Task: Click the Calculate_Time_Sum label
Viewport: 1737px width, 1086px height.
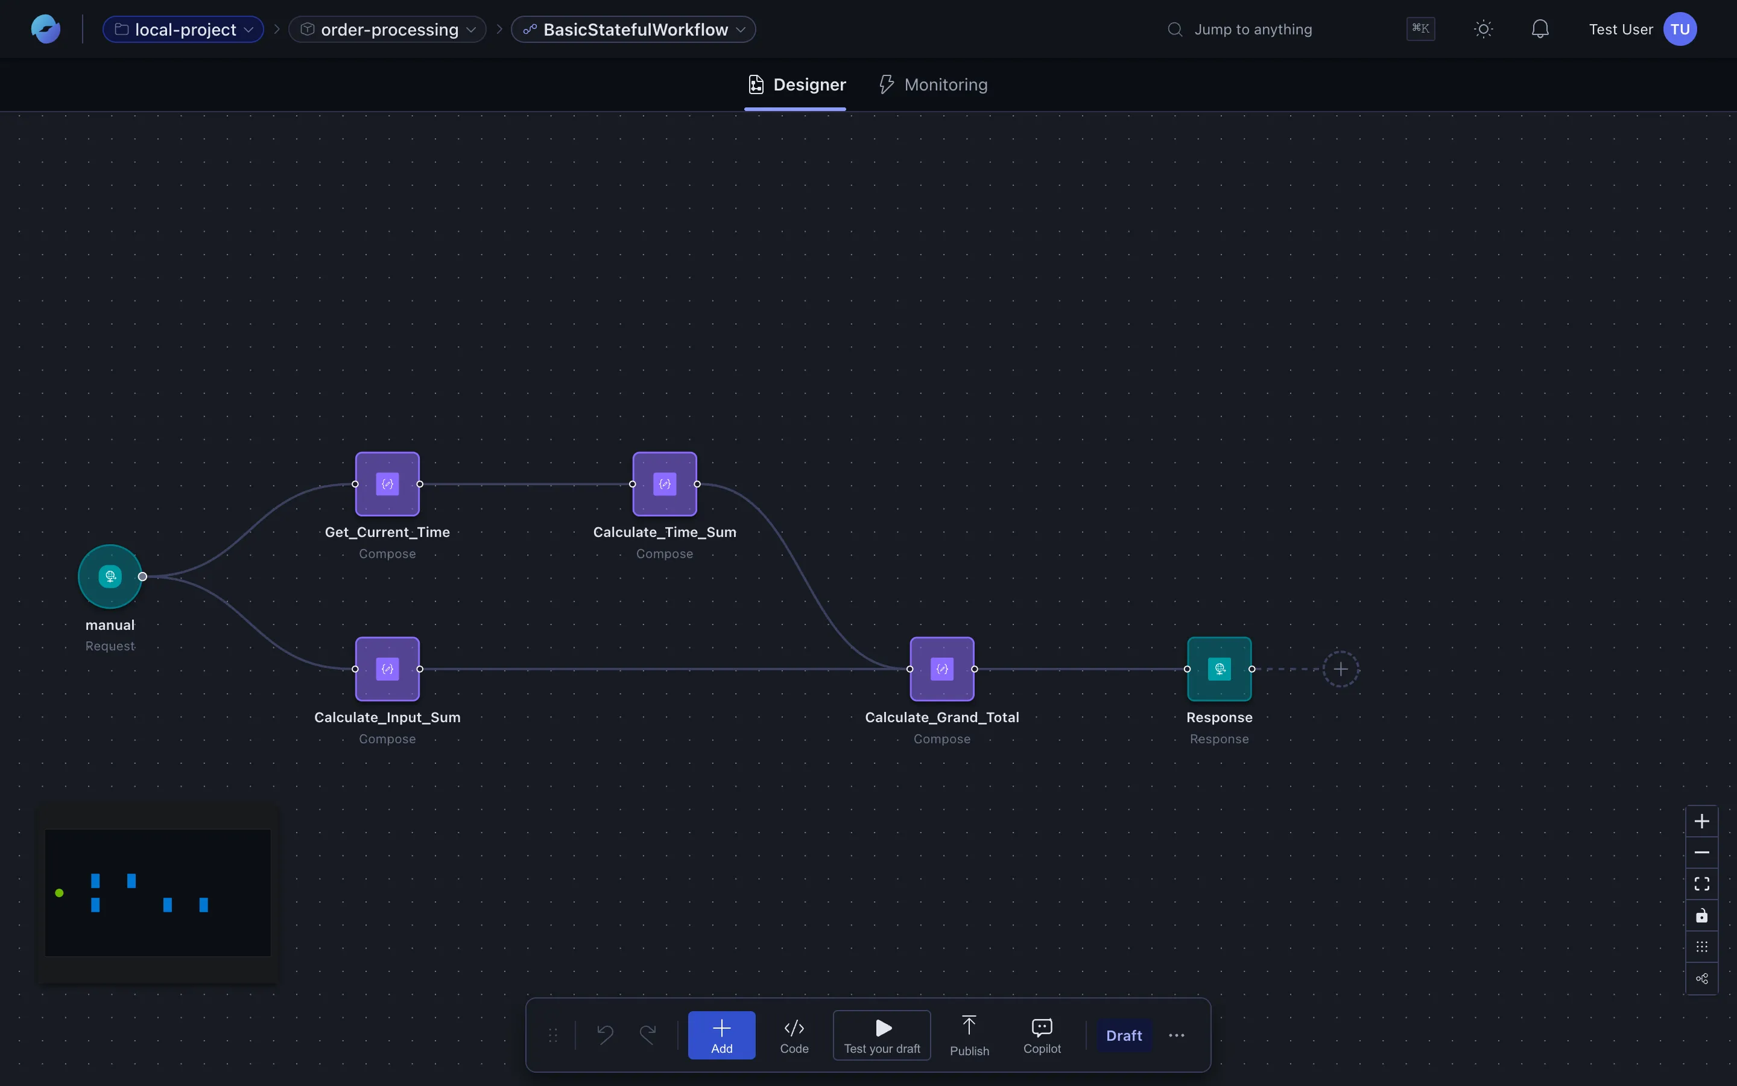Action: (665, 532)
